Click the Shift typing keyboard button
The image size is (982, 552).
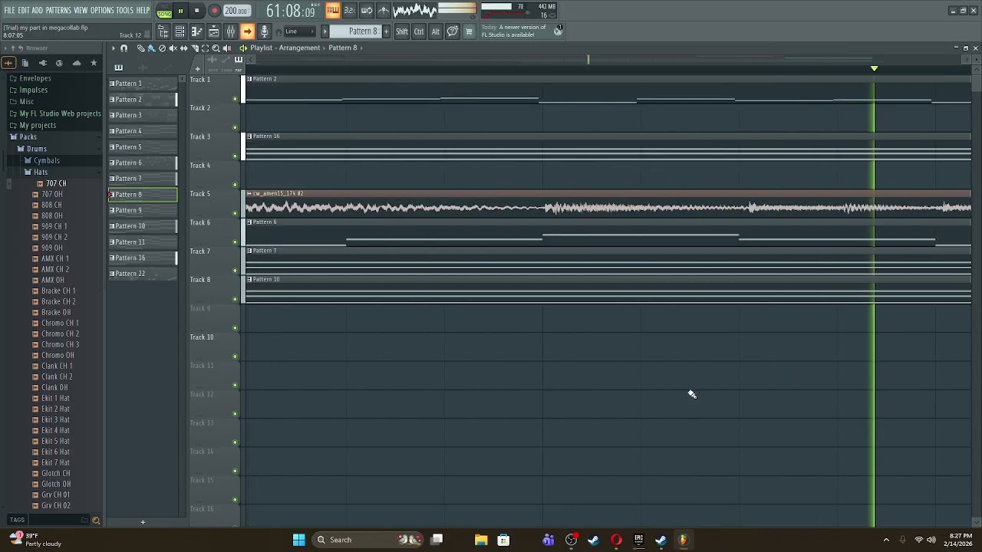point(402,31)
